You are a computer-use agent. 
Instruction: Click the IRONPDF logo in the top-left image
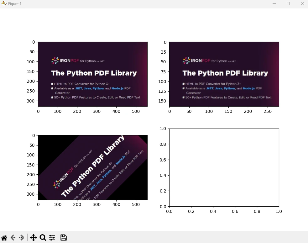[65, 61]
